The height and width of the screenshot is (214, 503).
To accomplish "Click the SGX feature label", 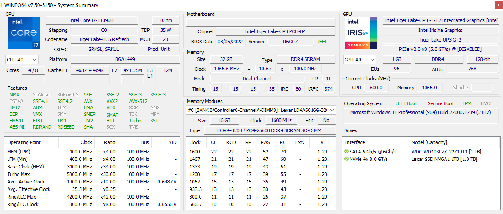I will click(110, 127).
